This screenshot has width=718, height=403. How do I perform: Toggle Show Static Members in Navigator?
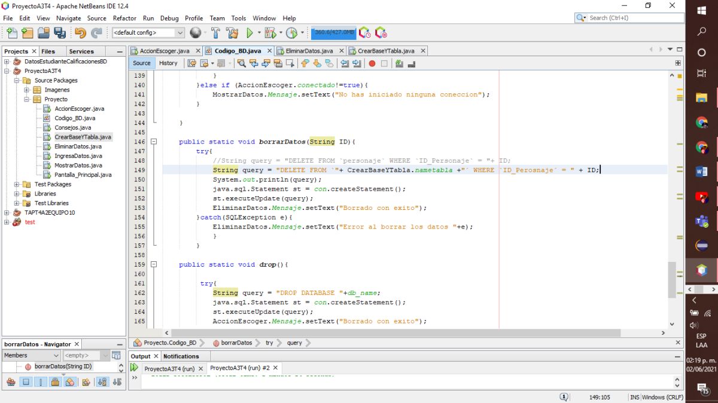[40, 381]
